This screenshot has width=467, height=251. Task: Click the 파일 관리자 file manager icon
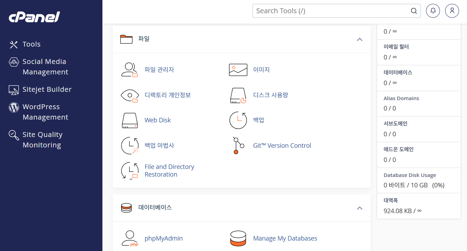point(130,70)
